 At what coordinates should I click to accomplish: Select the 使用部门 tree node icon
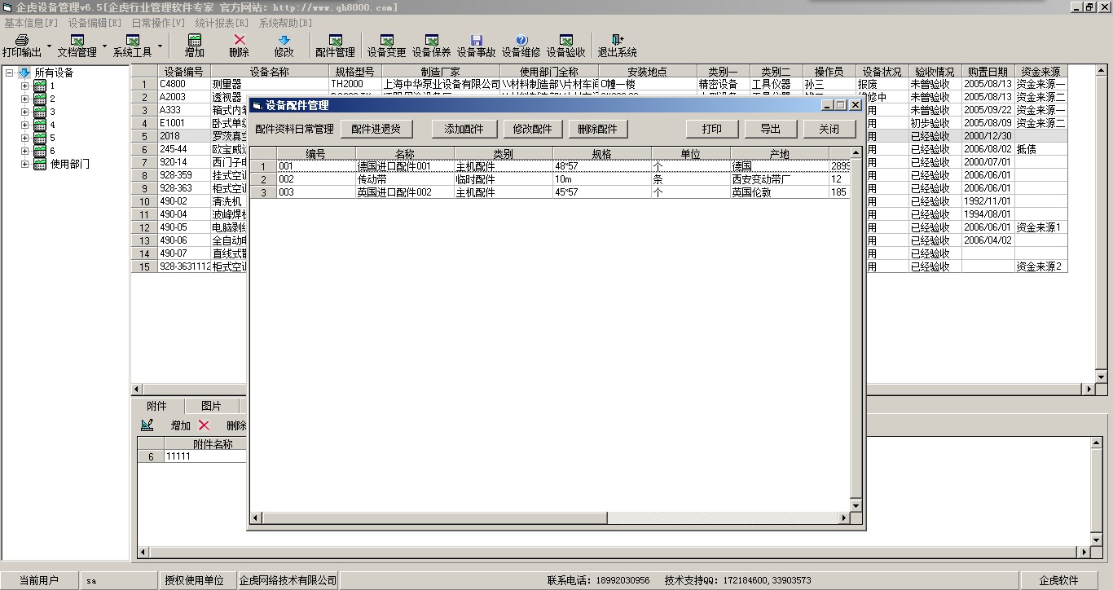[39, 164]
